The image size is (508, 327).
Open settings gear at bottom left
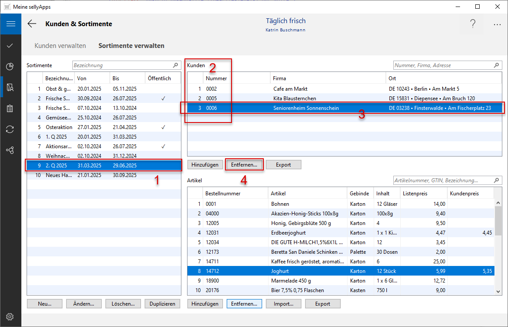pos(10,317)
